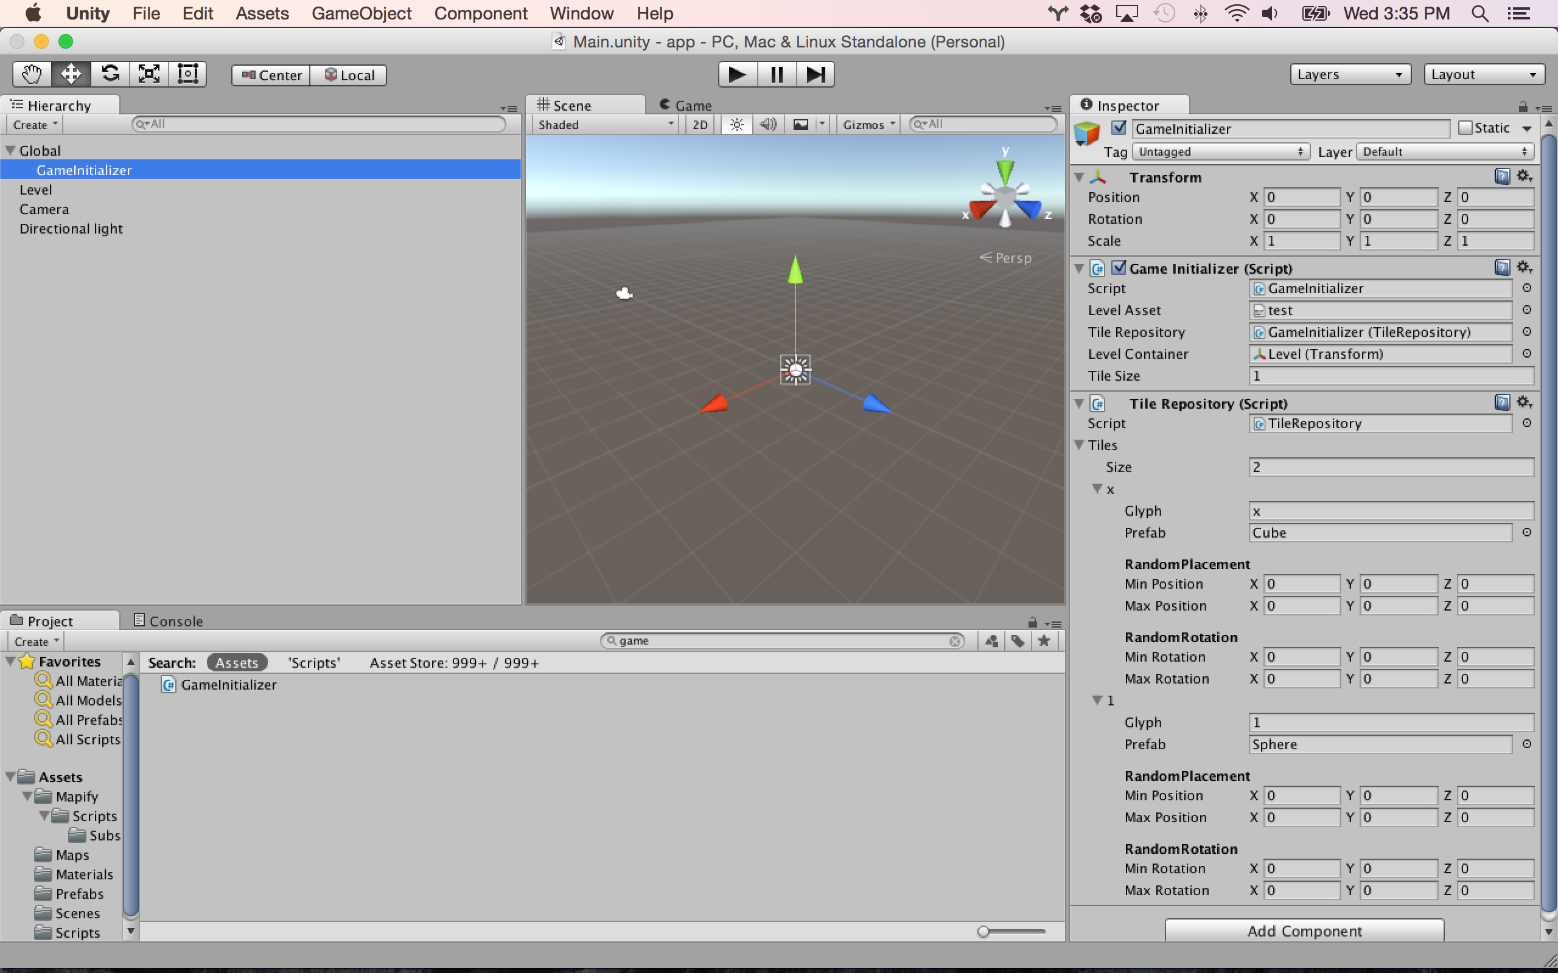Screen dimensions: 1558x973
Task: Open the Layout dropdown
Action: tap(1484, 75)
